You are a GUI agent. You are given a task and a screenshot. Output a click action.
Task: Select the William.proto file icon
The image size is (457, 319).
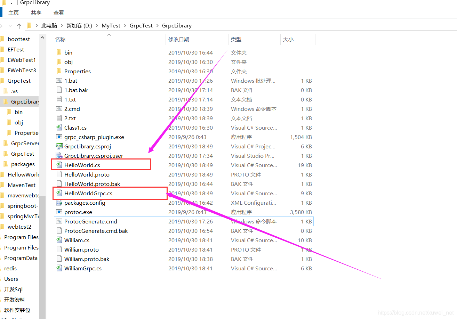58,250
